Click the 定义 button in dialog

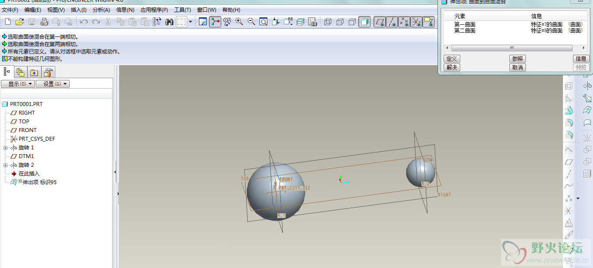pyautogui.click(x=452, y=59)
